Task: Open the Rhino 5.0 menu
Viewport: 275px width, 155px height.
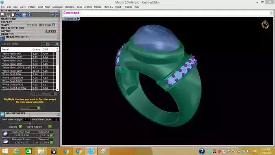Action: pos(108,7)
